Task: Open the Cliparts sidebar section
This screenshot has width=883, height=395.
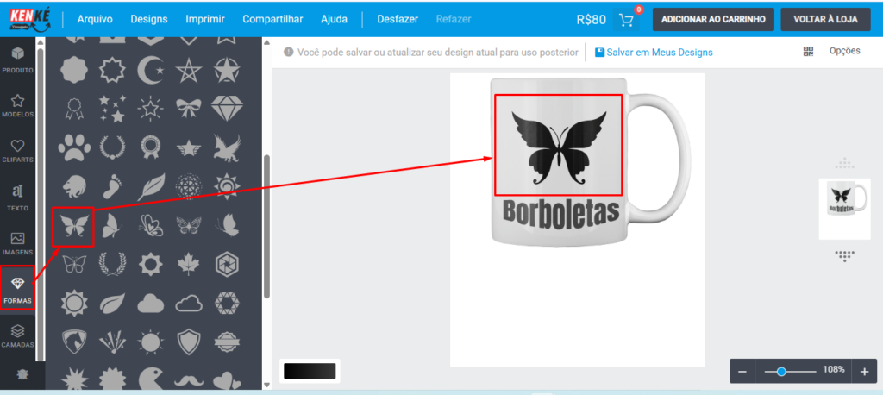Action: (x=17, y=150)
